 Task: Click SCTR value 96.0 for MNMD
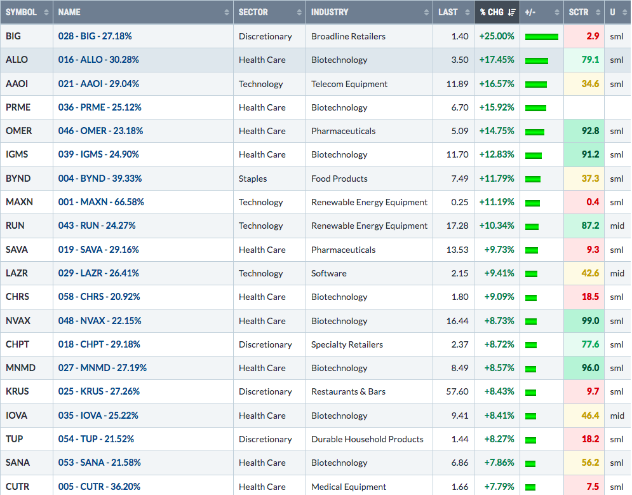tap(590, 368)
